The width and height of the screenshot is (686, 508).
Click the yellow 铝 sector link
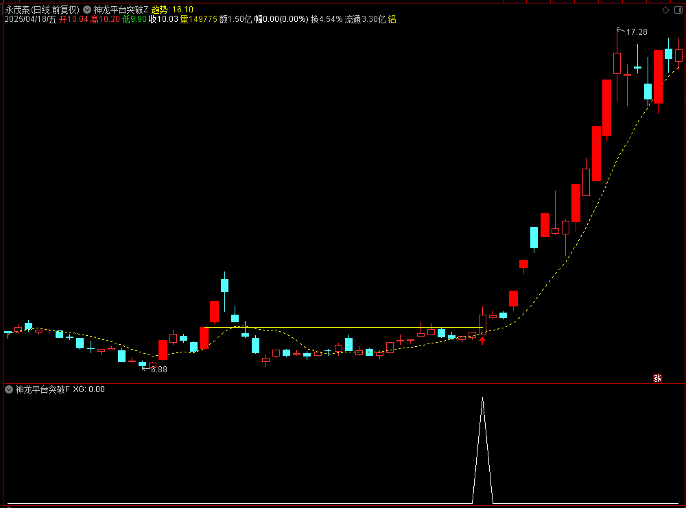[x=392, y=19]
